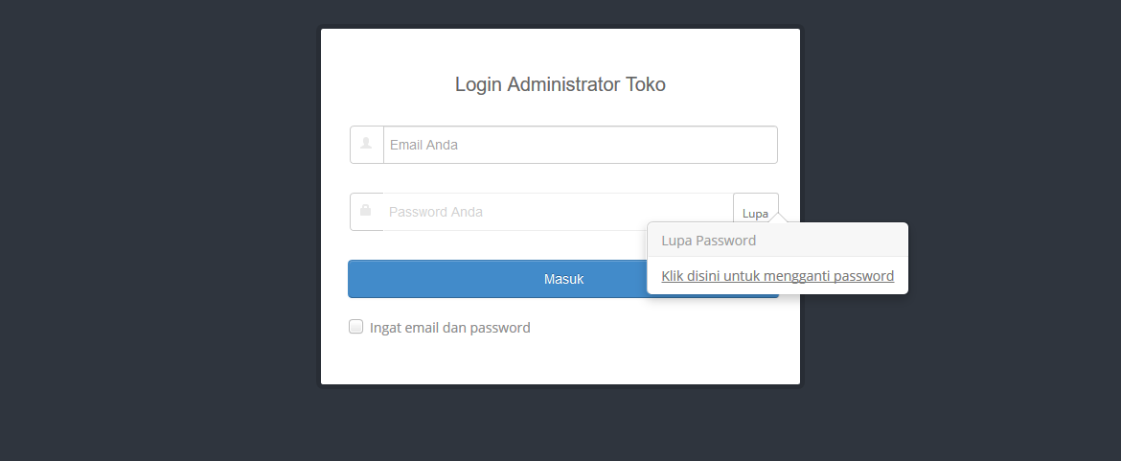Choose the password reset link in popover
This screenshot has width=1121, height=461.
[778, 276]
